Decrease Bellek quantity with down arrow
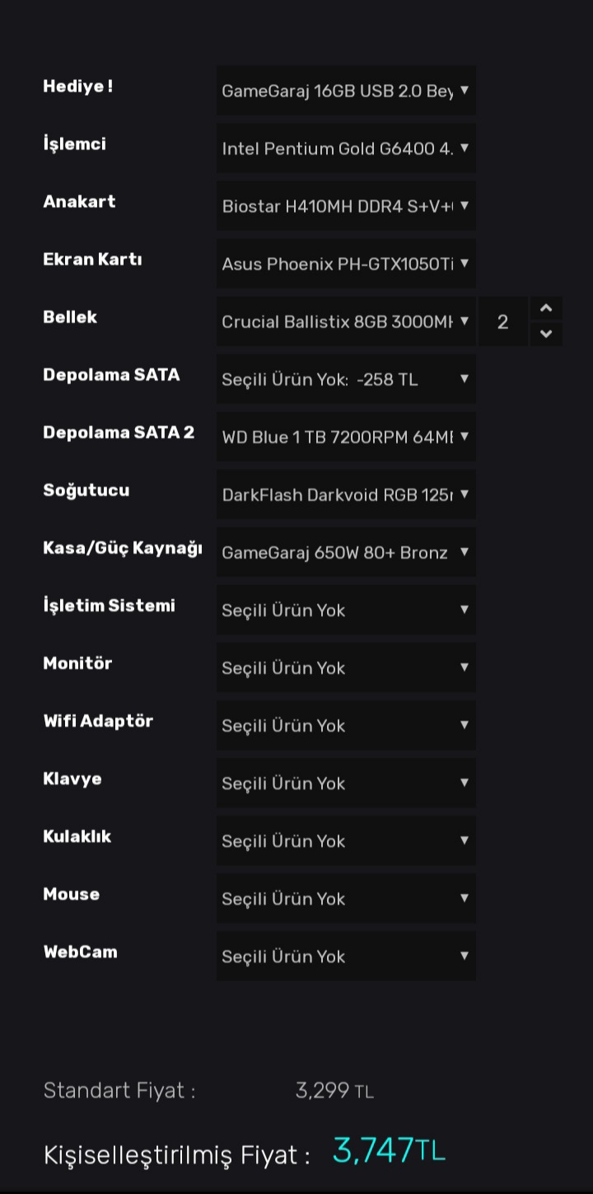 (546, 334)
